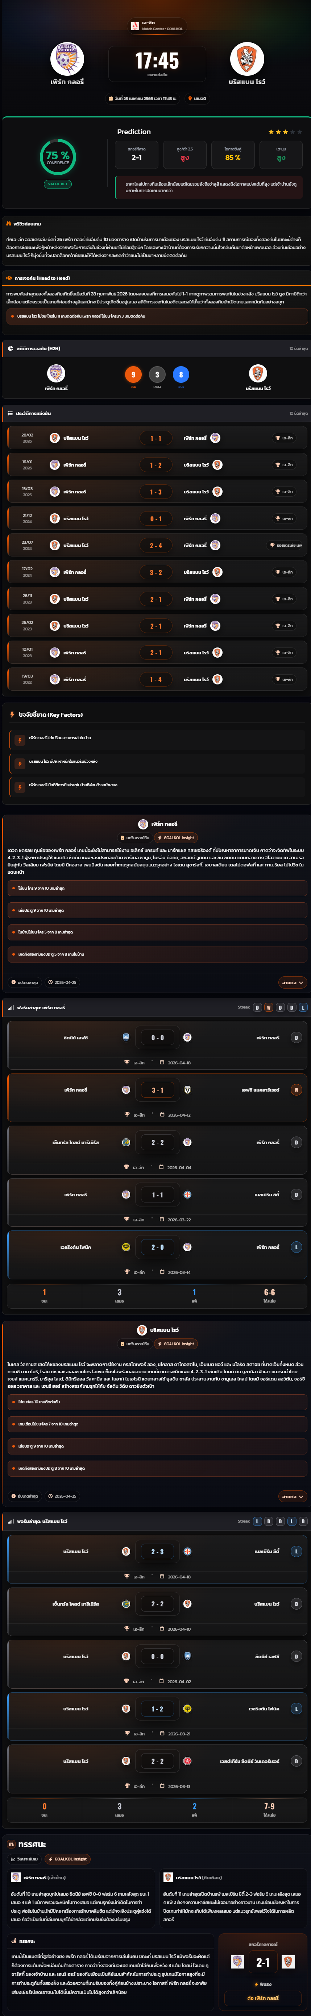Click the calendar icon next to the match date

click(x=111, y=99)
